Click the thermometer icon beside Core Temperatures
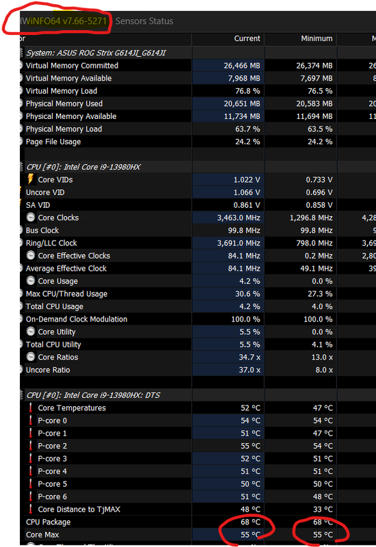The height and width of the screenshot is (547, 376). pos(30,408)
